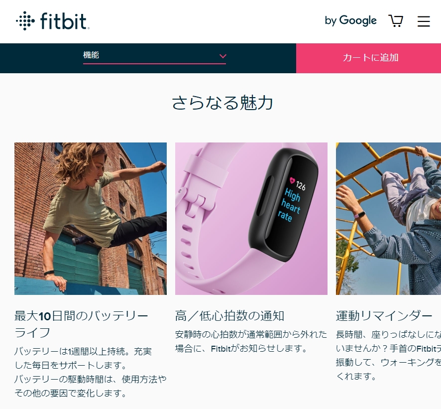Click the 最大10日間のバッテリーライフ heading

coord(81,324)
